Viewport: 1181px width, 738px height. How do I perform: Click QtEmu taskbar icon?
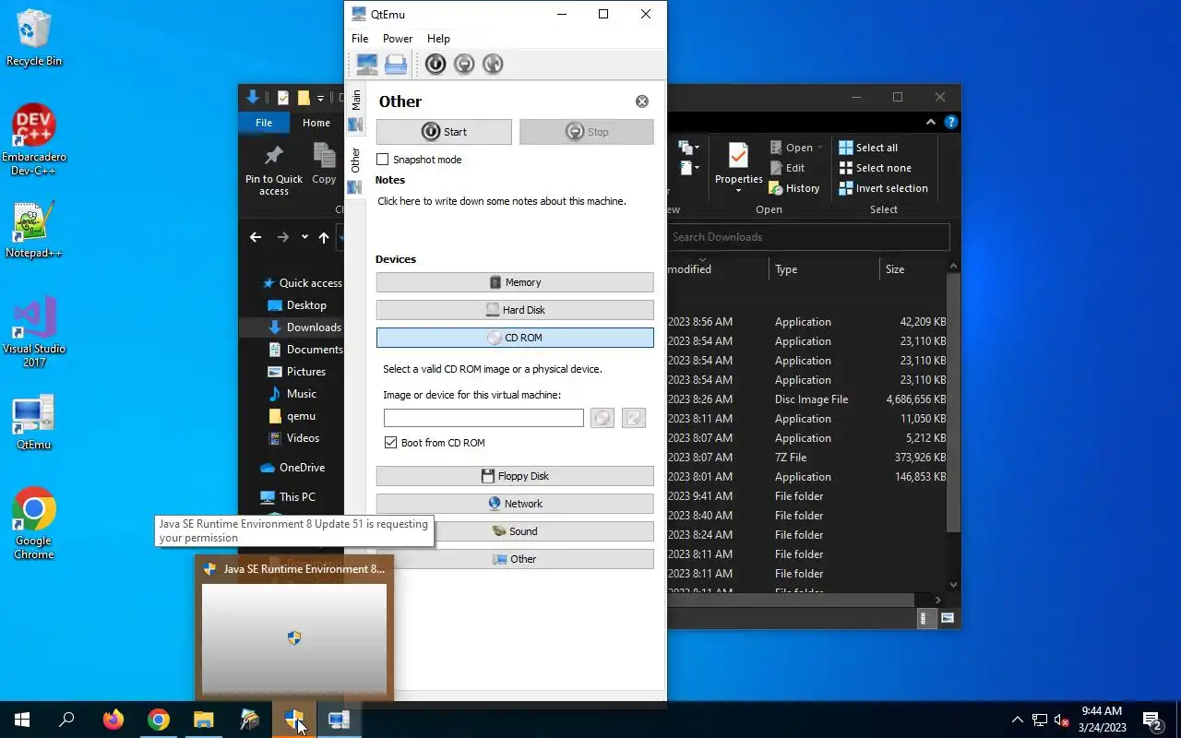pos(340,720)
